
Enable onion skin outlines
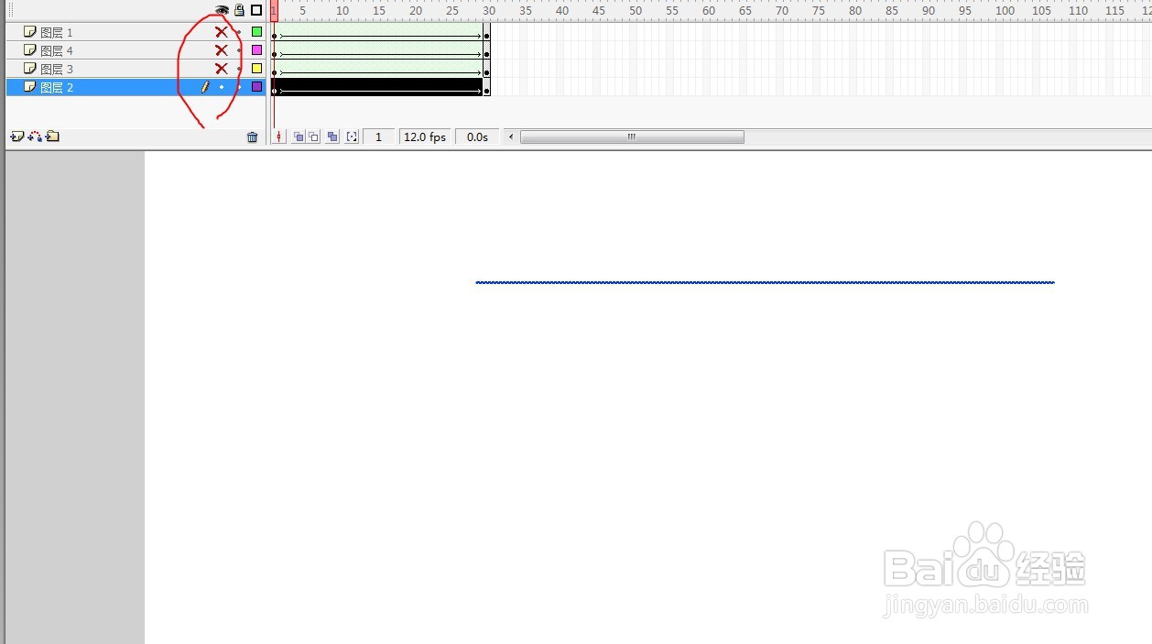point(314,136)
